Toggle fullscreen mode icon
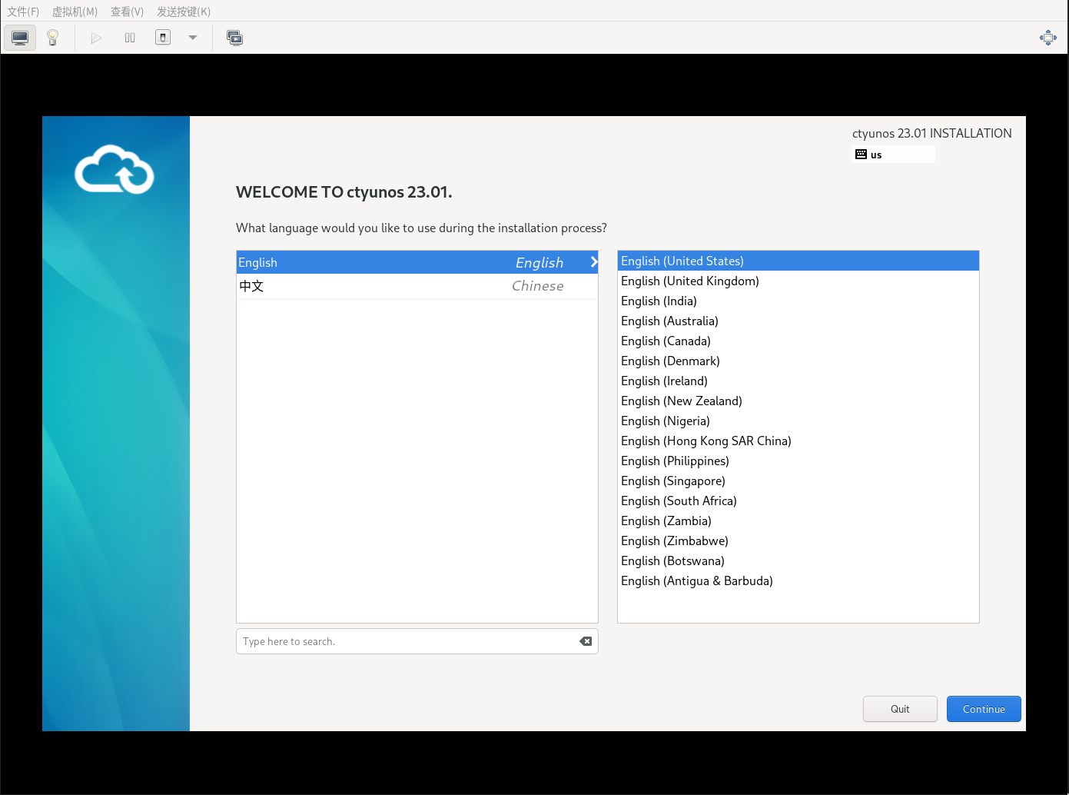The width and height of the screenshot is (1069, 795). point(1048,38)
